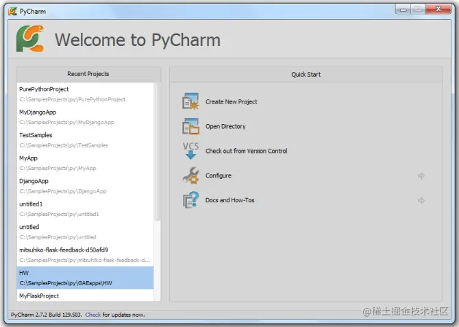Minimize the PyCharm window
This screenshot has height=327, width=459.
pos(403,10)
